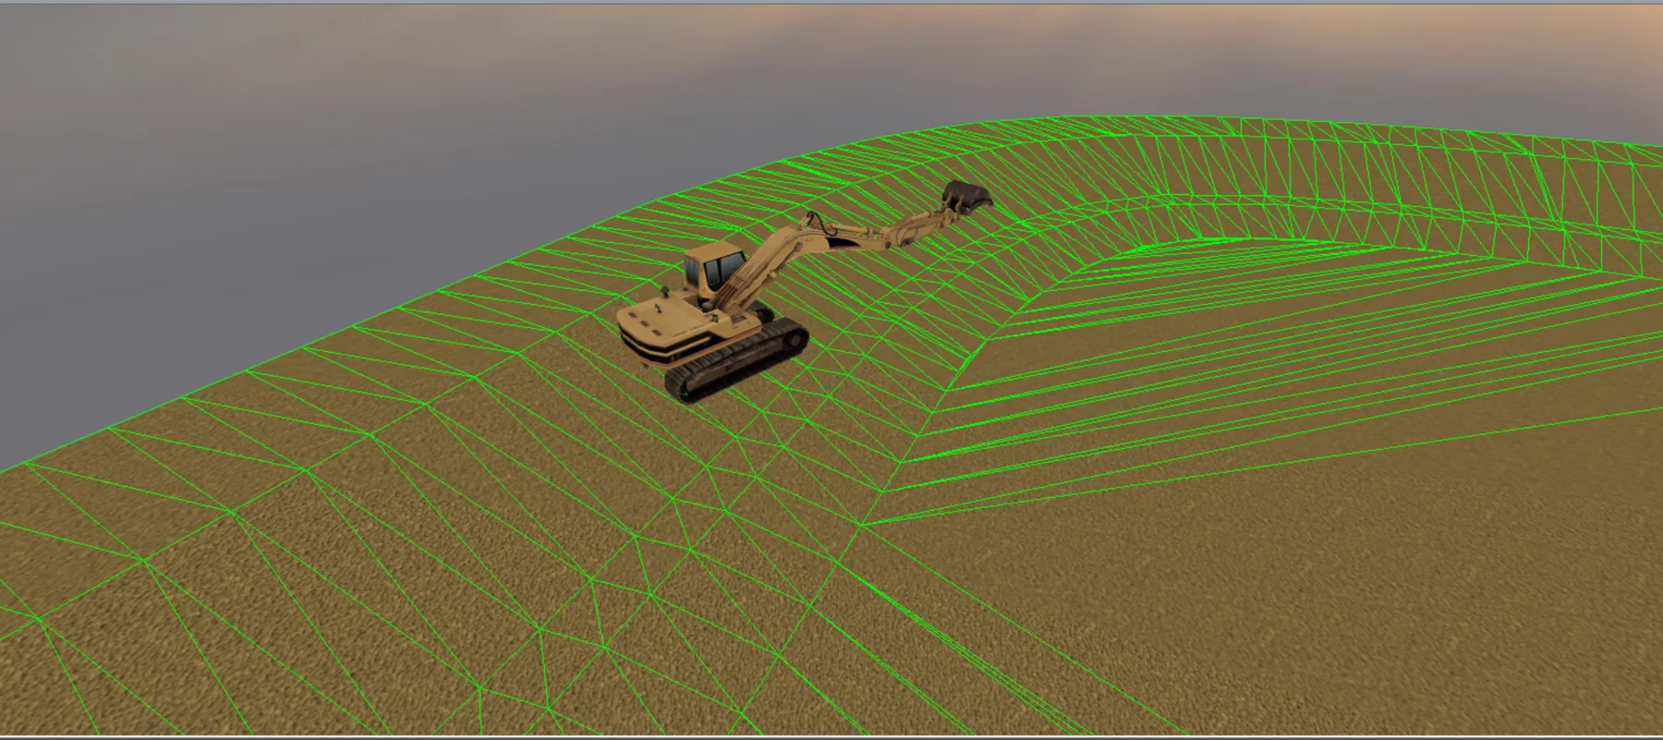This screenshot has width=1663, height=740.
Task: Select the excavator's bucket in the viewport
Action: point(965,197)
